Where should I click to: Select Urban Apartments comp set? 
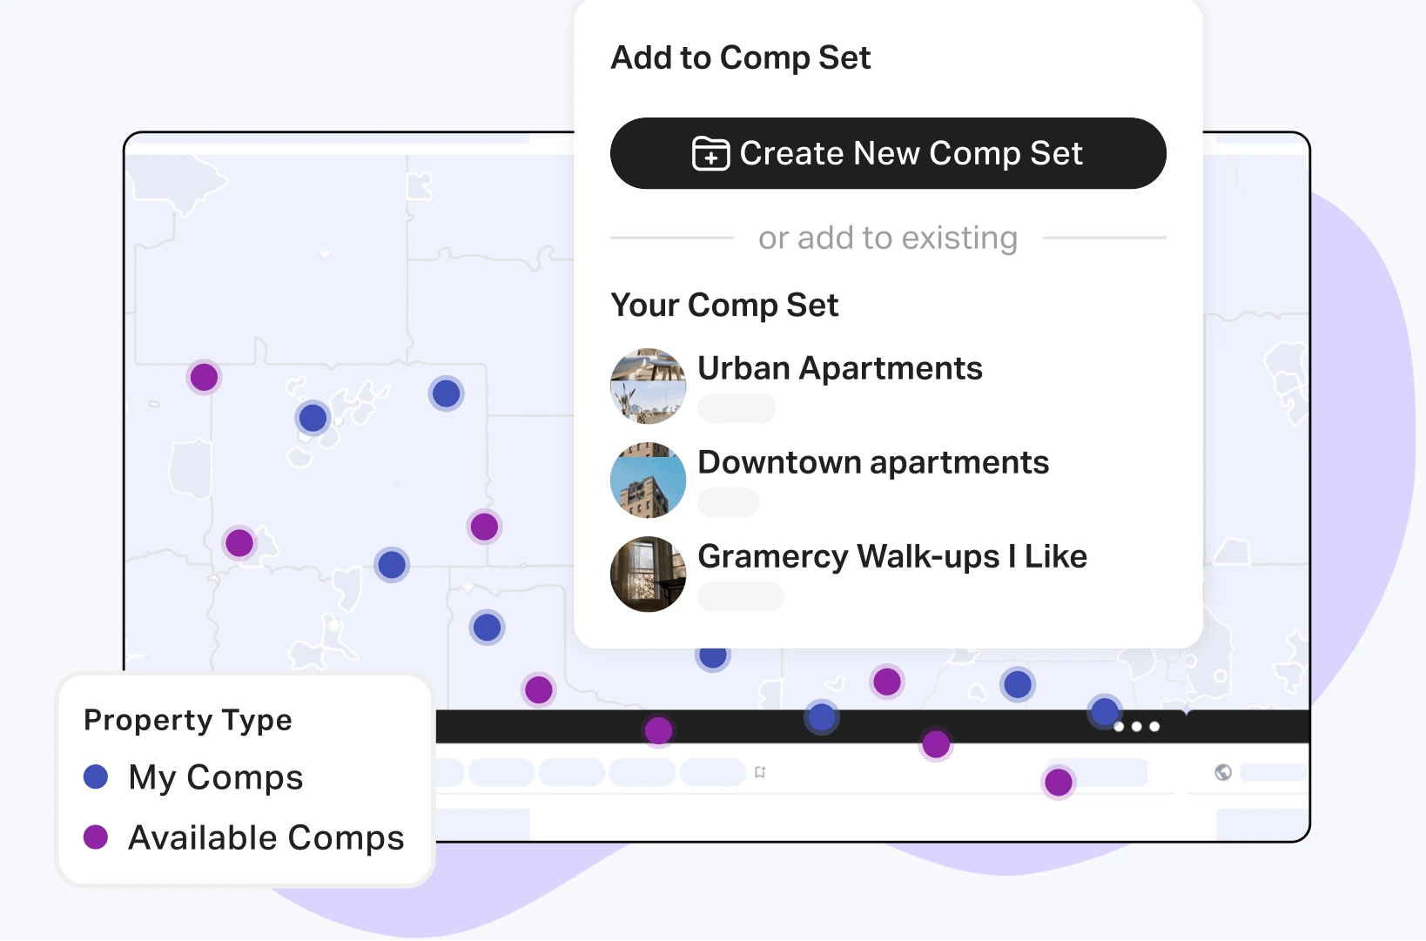pyautogui.click(x=840, y=368)
